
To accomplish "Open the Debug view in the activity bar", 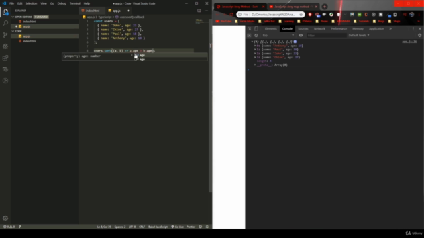I will click(x=5, y=46).
